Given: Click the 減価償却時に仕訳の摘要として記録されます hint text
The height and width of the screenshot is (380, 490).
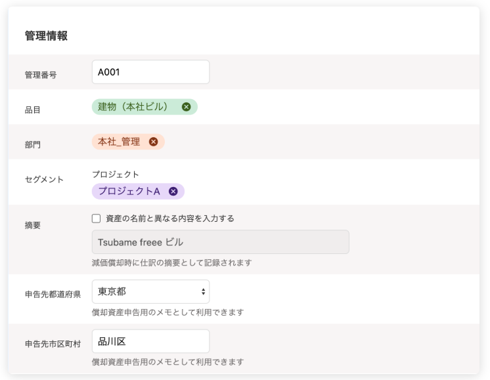Looking at the screenshot, I should point(171,263).
